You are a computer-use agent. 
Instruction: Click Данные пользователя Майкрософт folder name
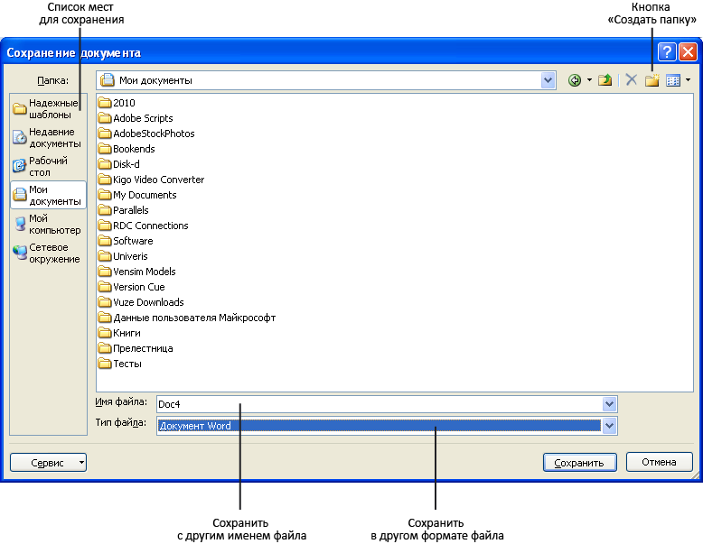point(194,318)
